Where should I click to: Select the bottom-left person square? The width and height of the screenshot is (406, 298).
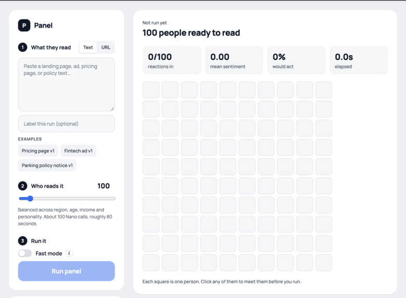click(151, 263)
